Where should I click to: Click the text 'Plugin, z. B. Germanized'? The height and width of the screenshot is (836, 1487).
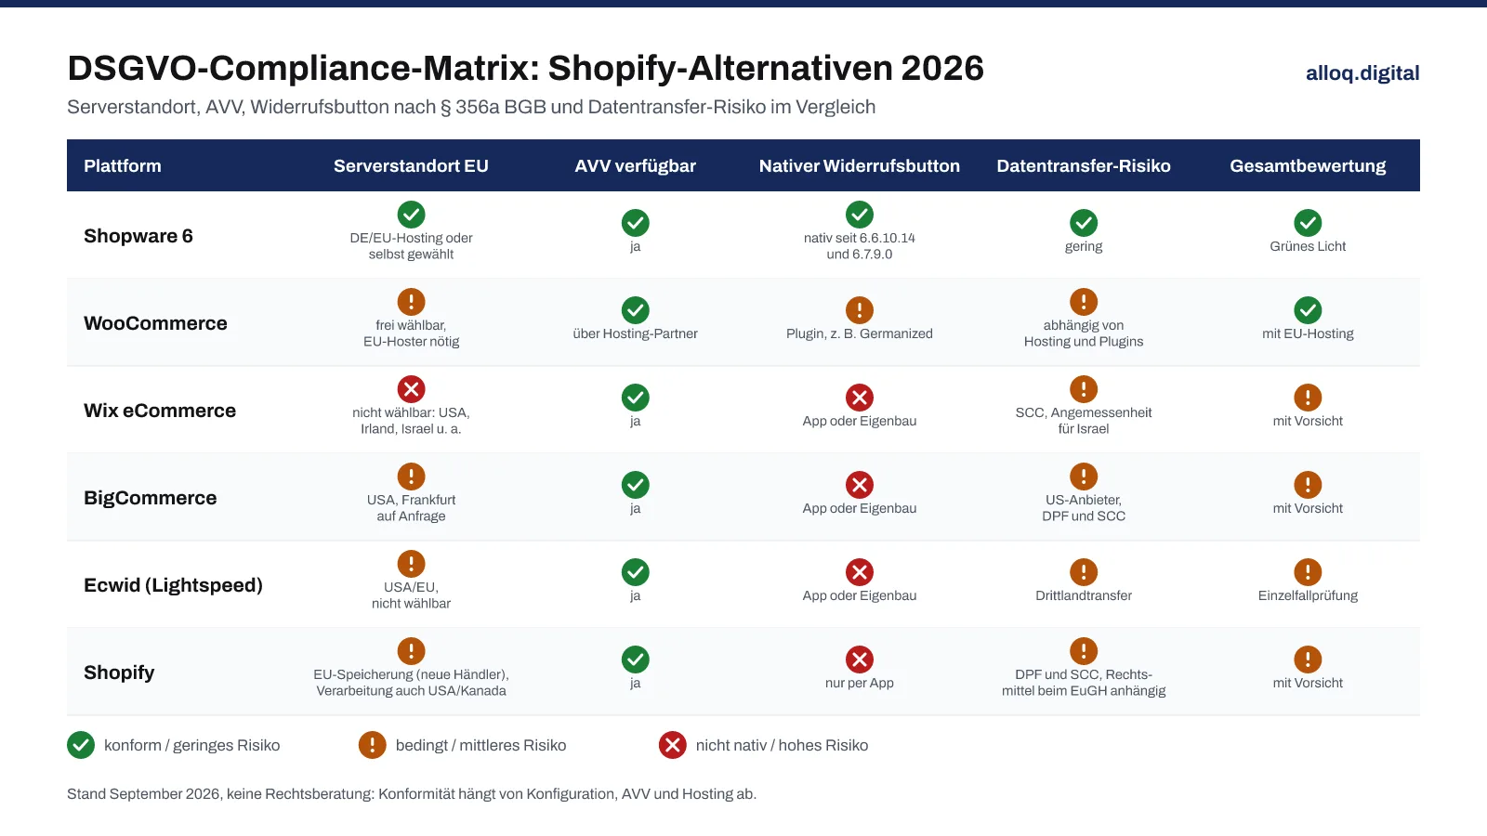[860, 333]
